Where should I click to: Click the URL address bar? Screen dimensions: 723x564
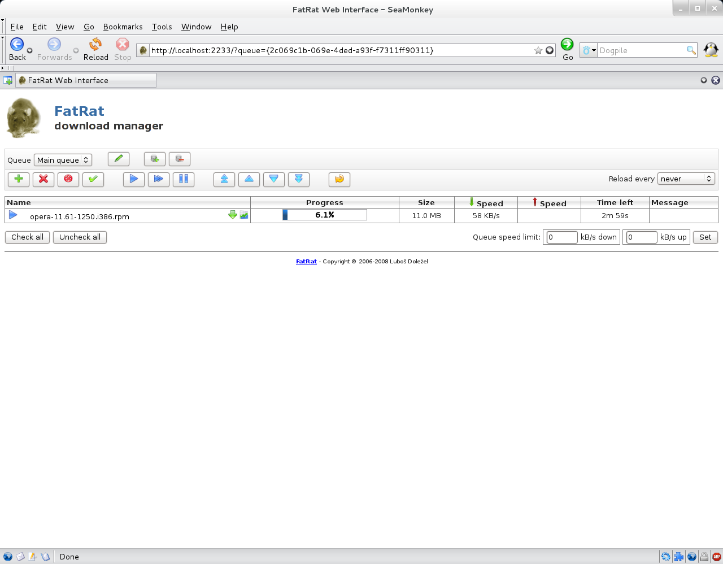pos(341,50)
